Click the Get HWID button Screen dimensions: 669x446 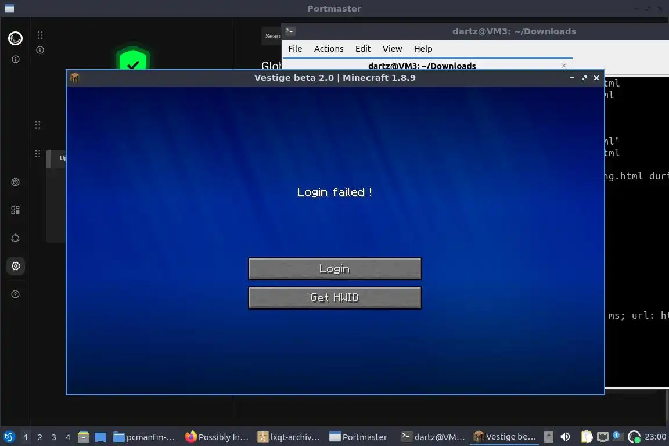(x=335, y=297)
